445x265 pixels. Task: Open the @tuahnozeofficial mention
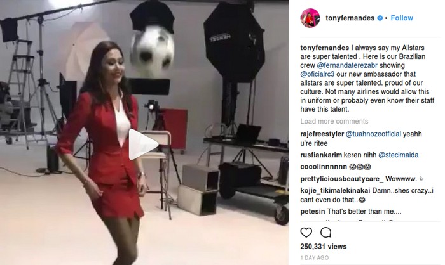[373, 134]
